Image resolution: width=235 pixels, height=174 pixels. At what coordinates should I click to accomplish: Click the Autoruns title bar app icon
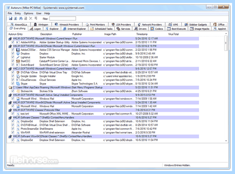(x=8, y=8)
